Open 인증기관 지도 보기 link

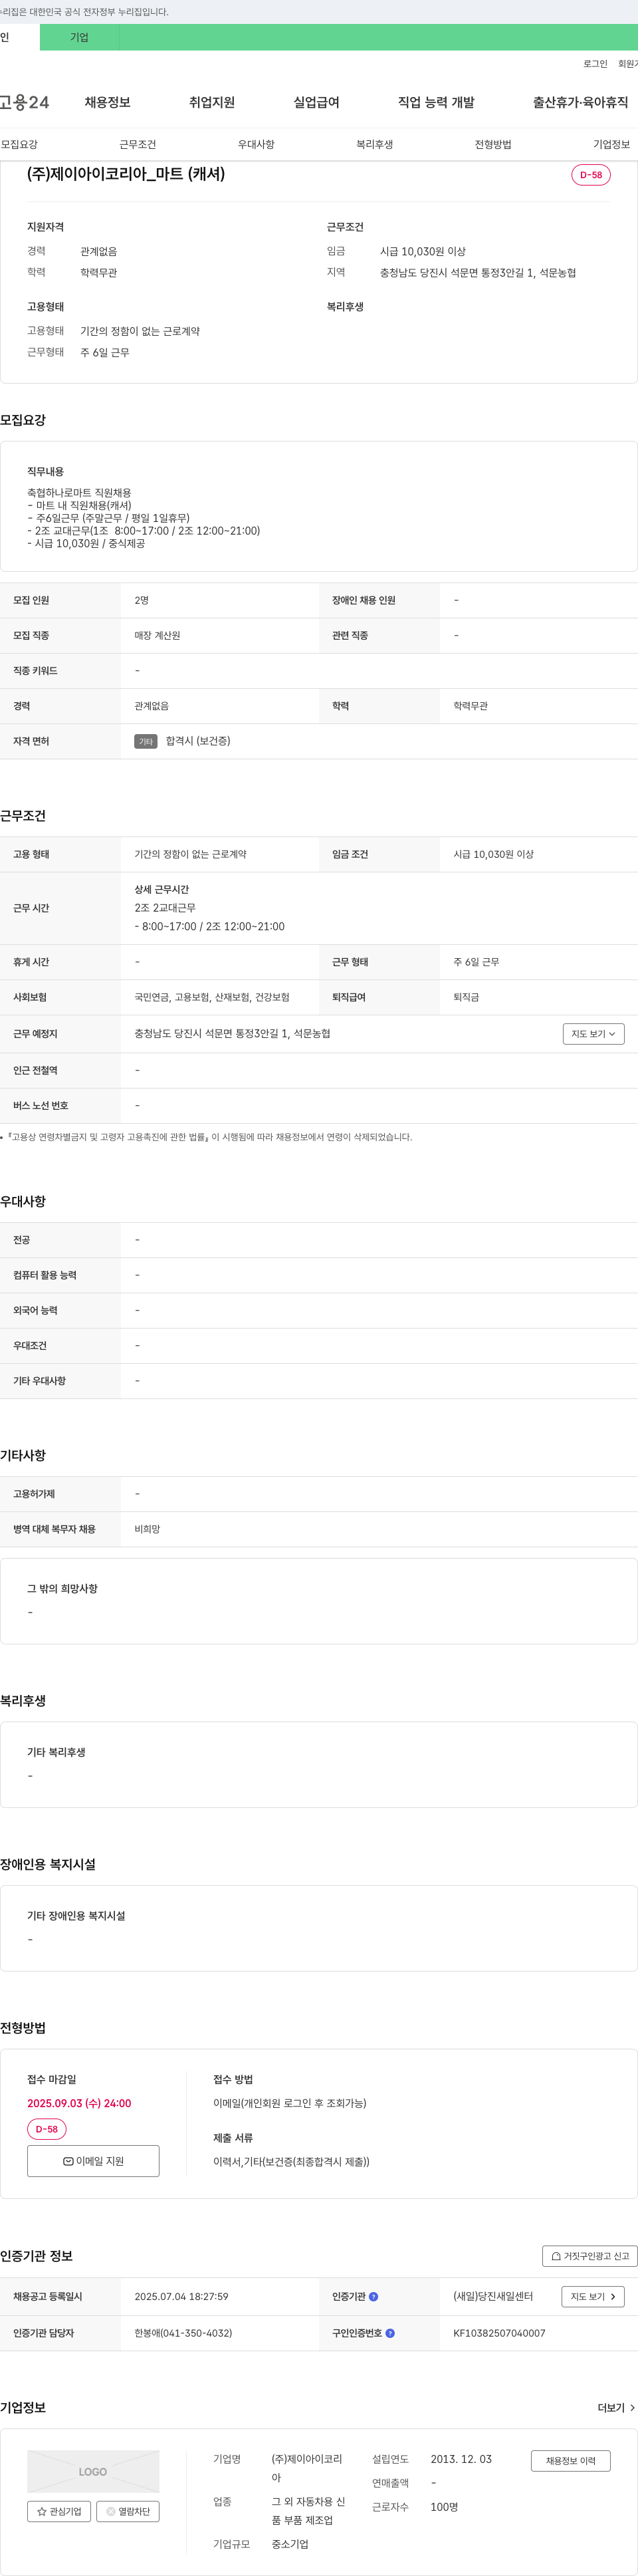[593, 2297]
